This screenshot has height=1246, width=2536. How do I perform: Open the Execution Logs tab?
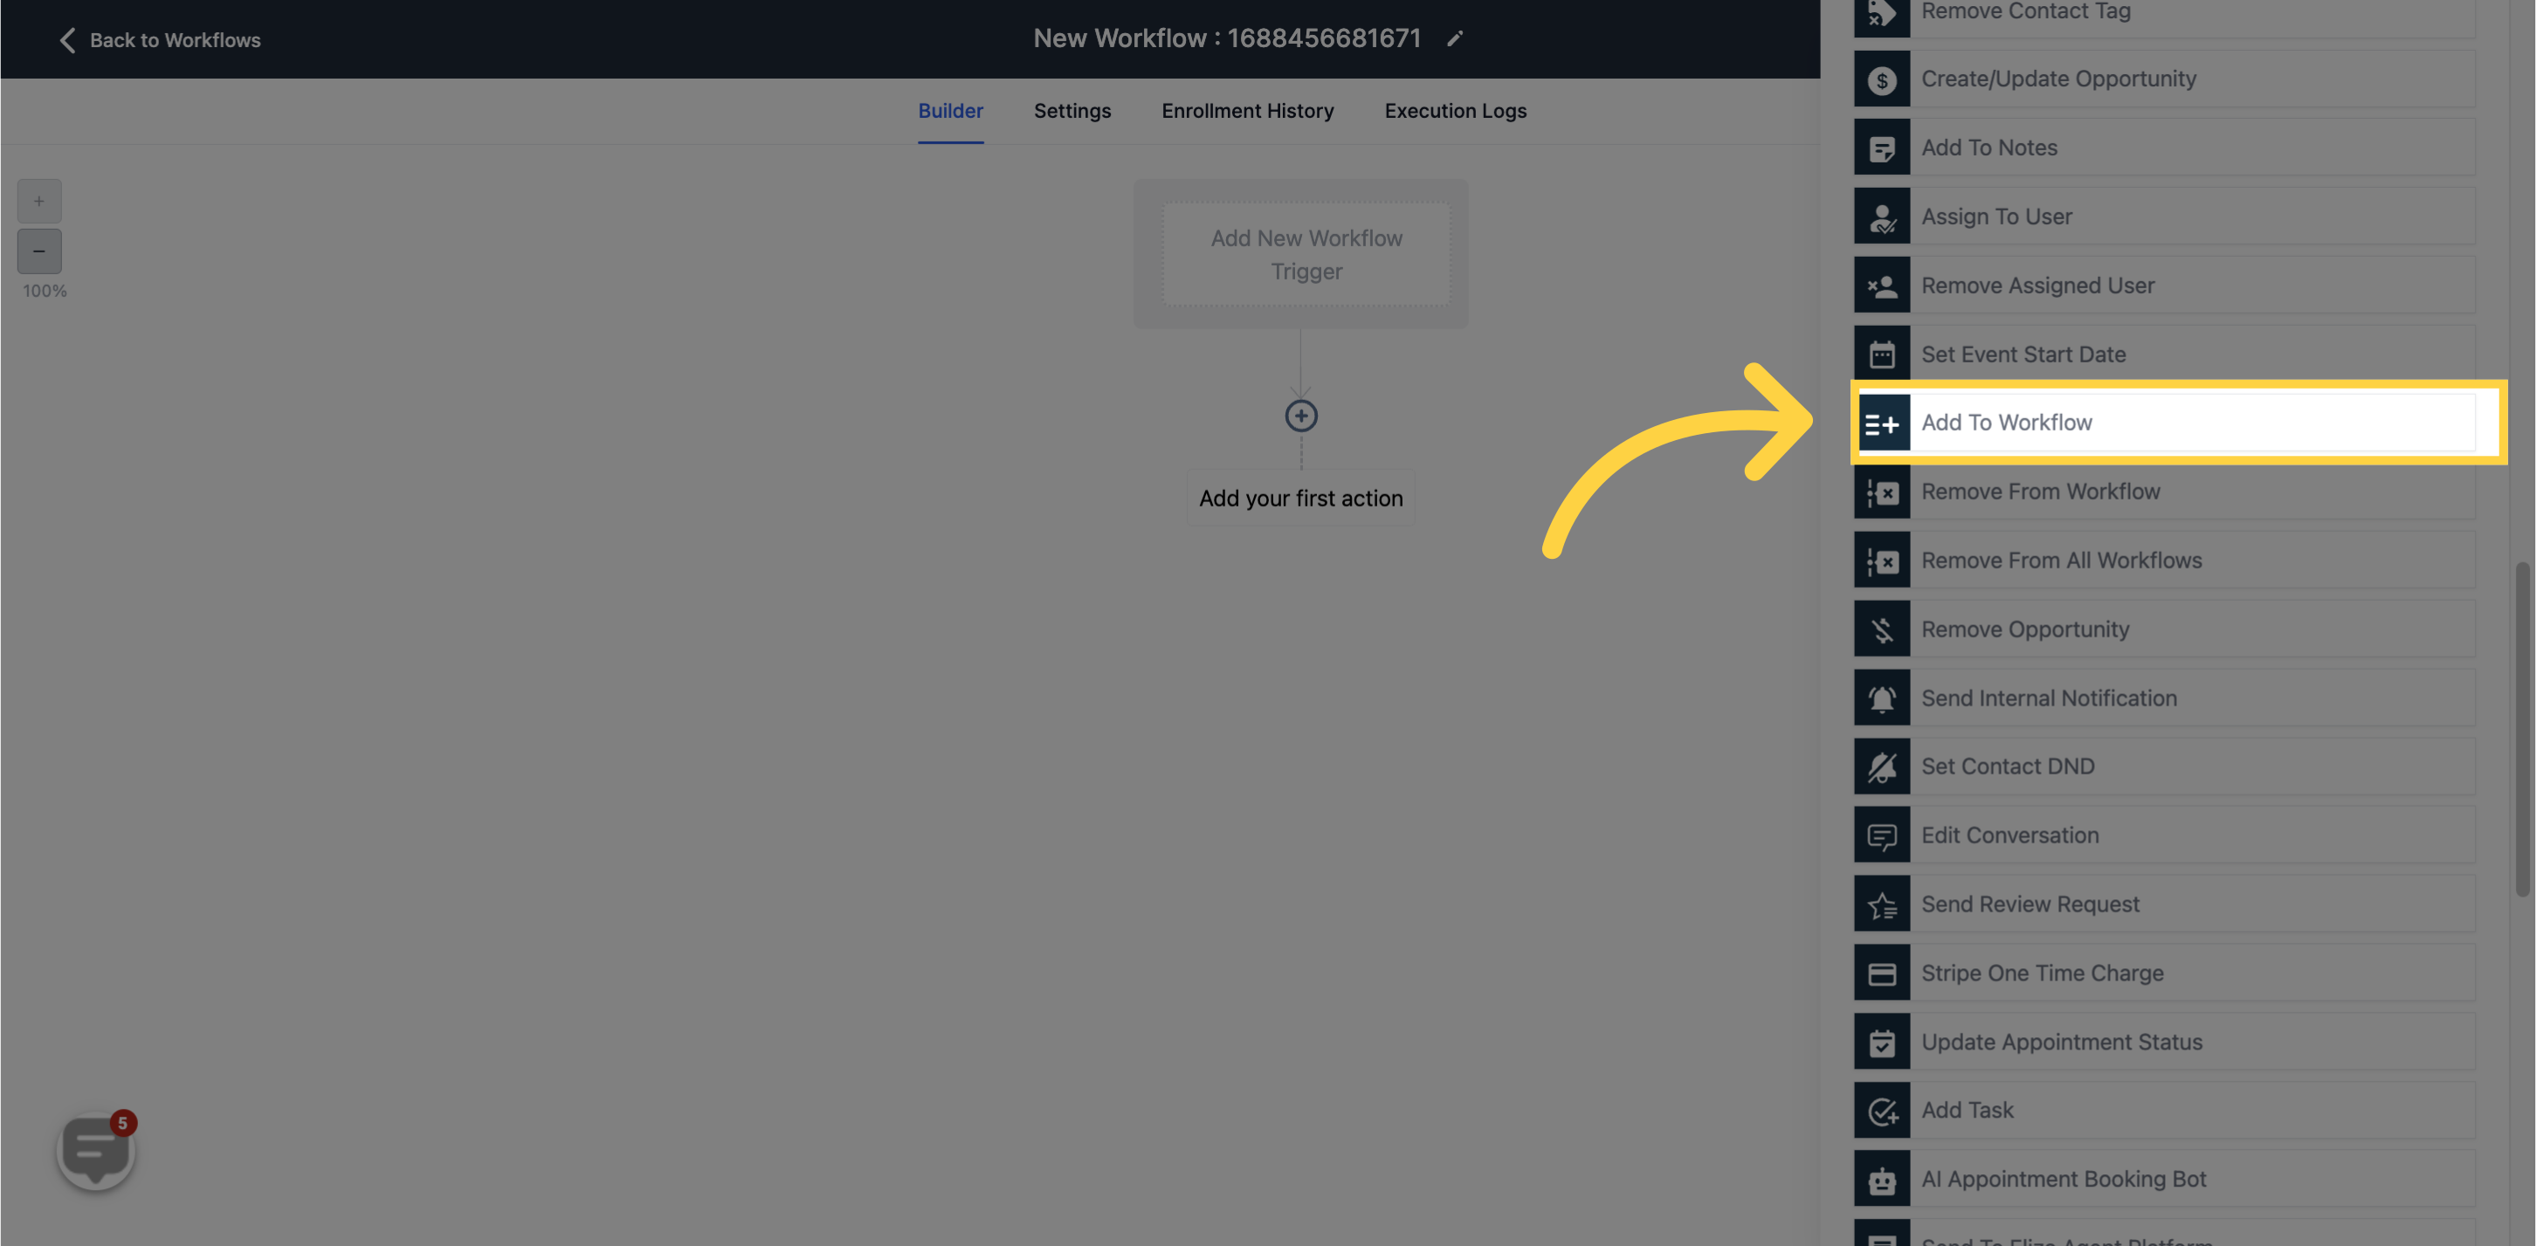pyautogui.click(x=1454, y=110)
